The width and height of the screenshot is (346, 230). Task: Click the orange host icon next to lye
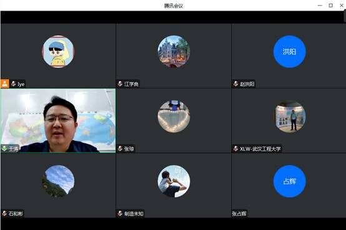click(4, 84)
